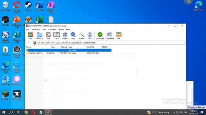Open PowerPoint desktop shortcut
The width and height of the screenshot is (206, 115).
[17, 22]
